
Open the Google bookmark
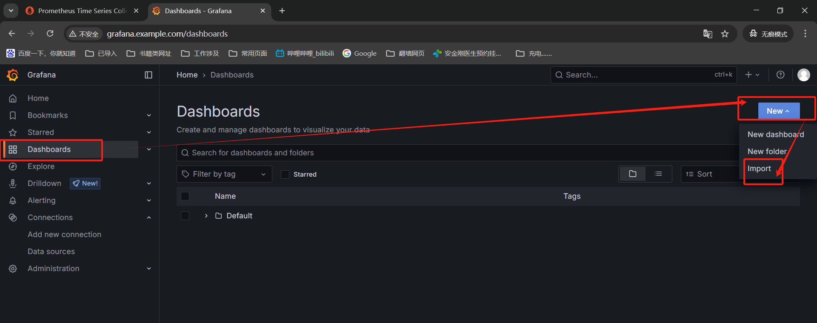(x=360, y=53)
